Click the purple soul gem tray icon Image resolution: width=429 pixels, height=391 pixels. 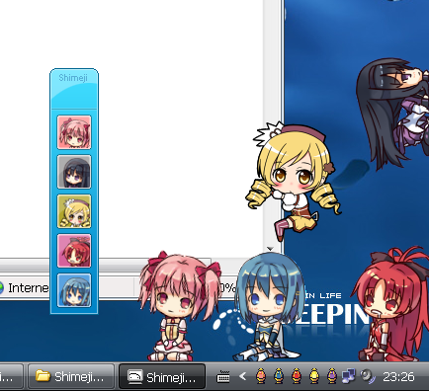(332, 376)
